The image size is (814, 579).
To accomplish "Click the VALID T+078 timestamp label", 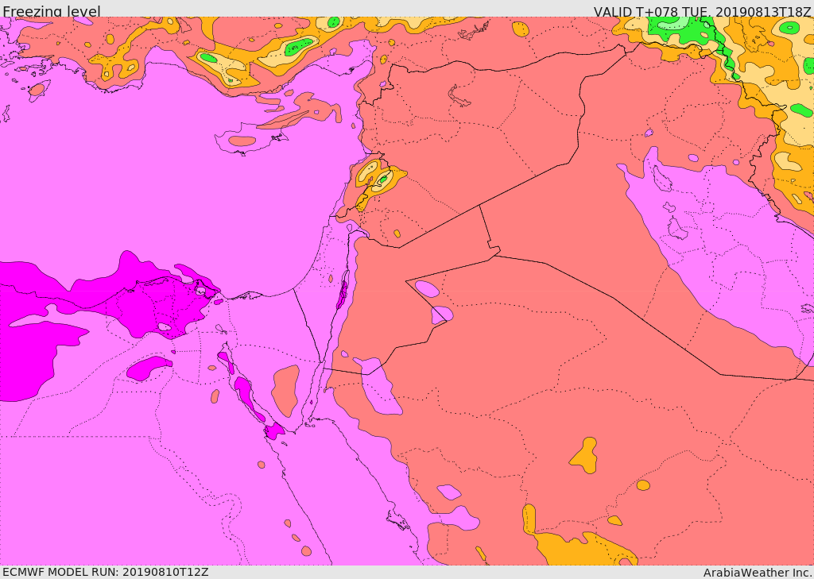I will (x=702, y=11).
